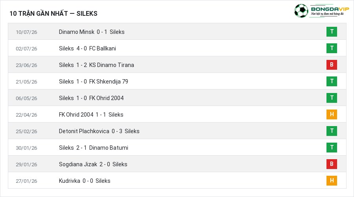Image resolution: width=354 pixels, height=197 pixels.
Task: Click the BONGDAVIP brand text
Action: 330,9
